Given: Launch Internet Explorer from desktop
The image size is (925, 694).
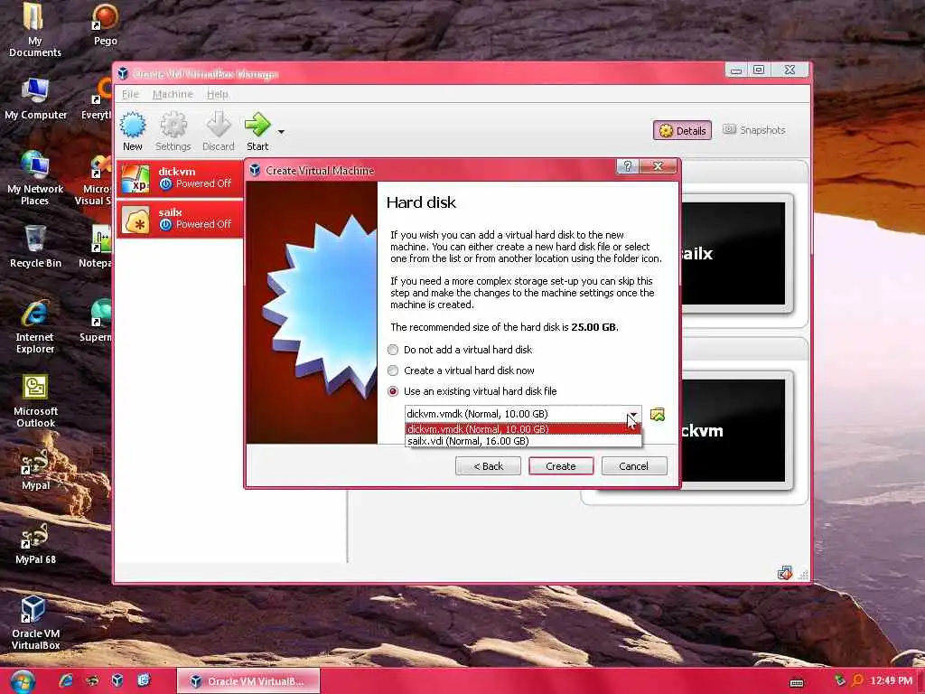Looking at the screenshot, I should 35,326.
